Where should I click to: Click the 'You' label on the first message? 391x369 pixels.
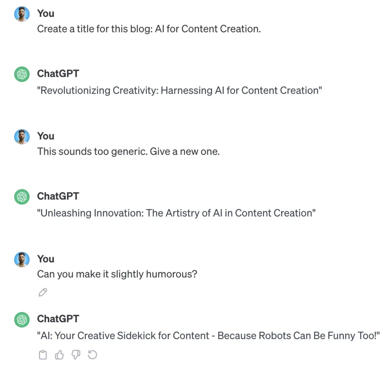[x=45, y=14]
